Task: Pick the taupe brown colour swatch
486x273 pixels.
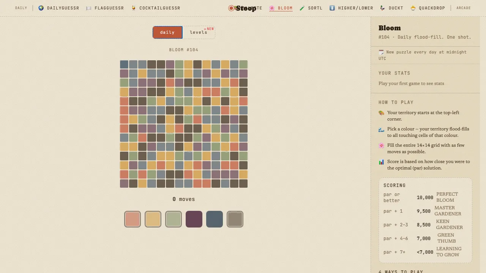Action: (x=235, y=219)
